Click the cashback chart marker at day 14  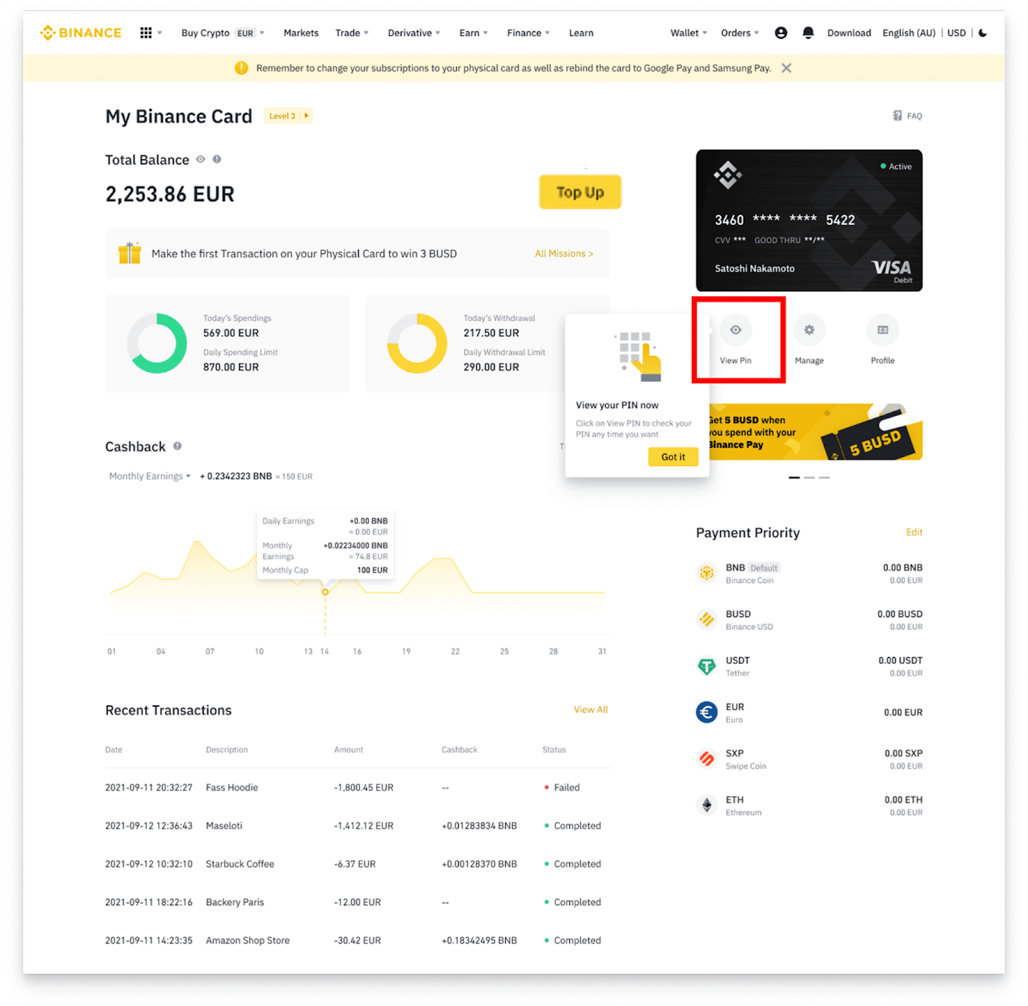pyautogui.click(x=325, y=592)
